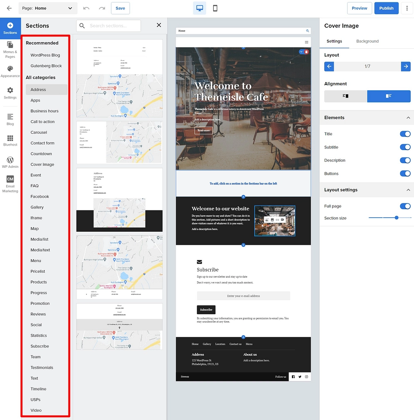Delete the cover image section
The height and width of the screenshot is (420, 414).
307,52
